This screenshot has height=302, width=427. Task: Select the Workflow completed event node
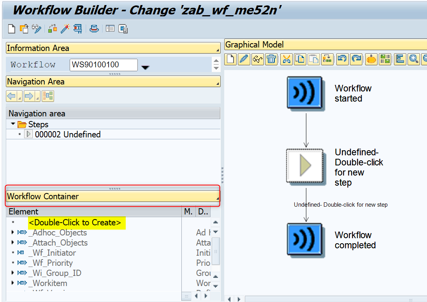305,240
